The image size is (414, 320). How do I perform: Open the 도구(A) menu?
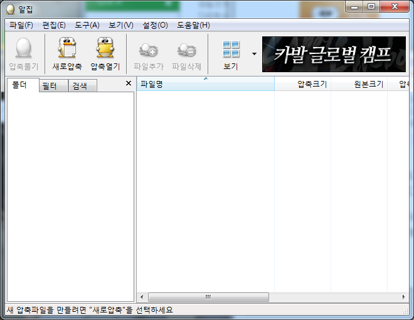[x=87, y=25]
